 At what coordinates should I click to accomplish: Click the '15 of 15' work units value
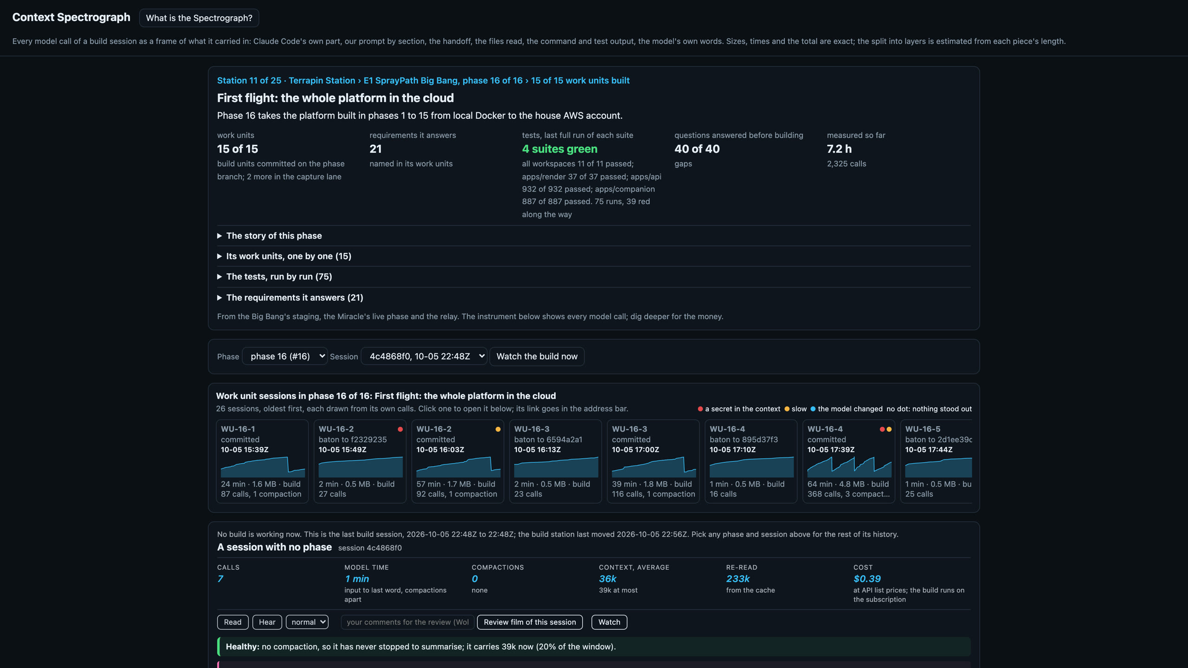(x=238, y=149)
